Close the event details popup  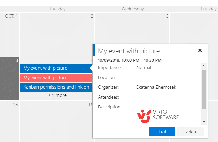click(x=200, y=50)
